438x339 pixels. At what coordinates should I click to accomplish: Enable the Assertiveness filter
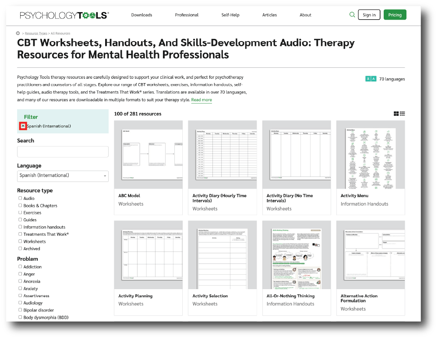pyautogui.click(x=20, y=295)
